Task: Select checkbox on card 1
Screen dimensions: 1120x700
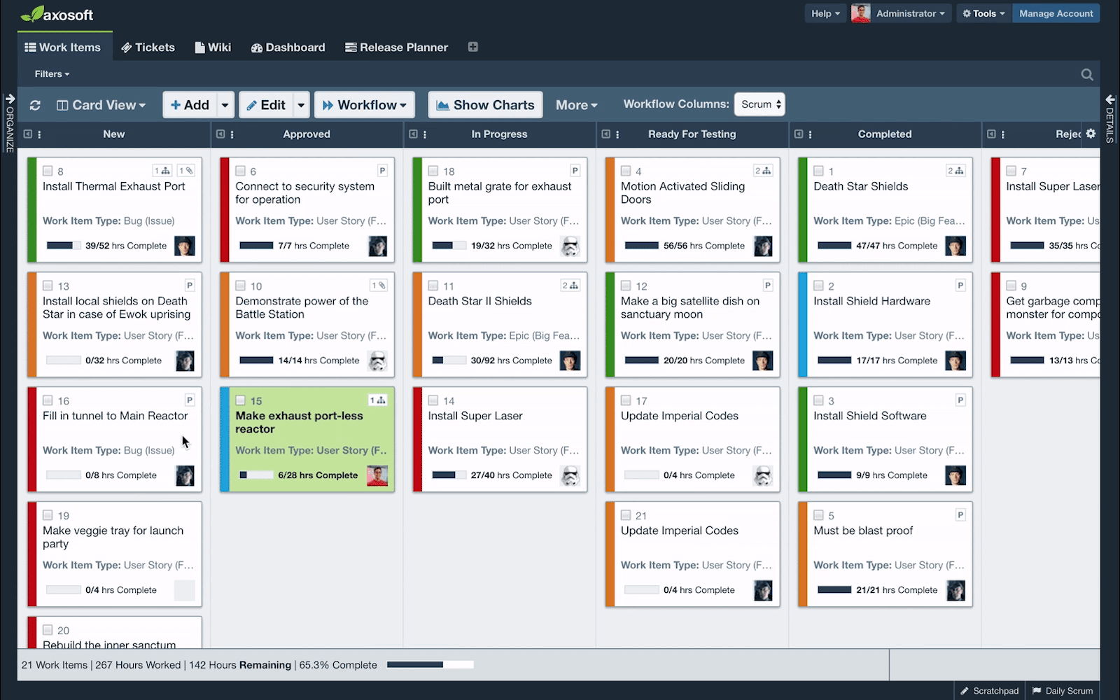Action: click(818, 171)
